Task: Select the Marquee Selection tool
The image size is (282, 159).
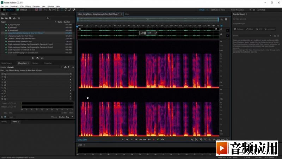Action: tap(62, 10)
